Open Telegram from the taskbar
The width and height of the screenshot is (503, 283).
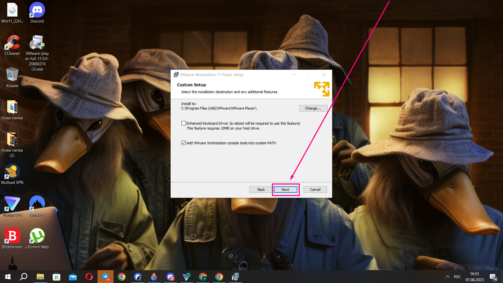(105, 277)
